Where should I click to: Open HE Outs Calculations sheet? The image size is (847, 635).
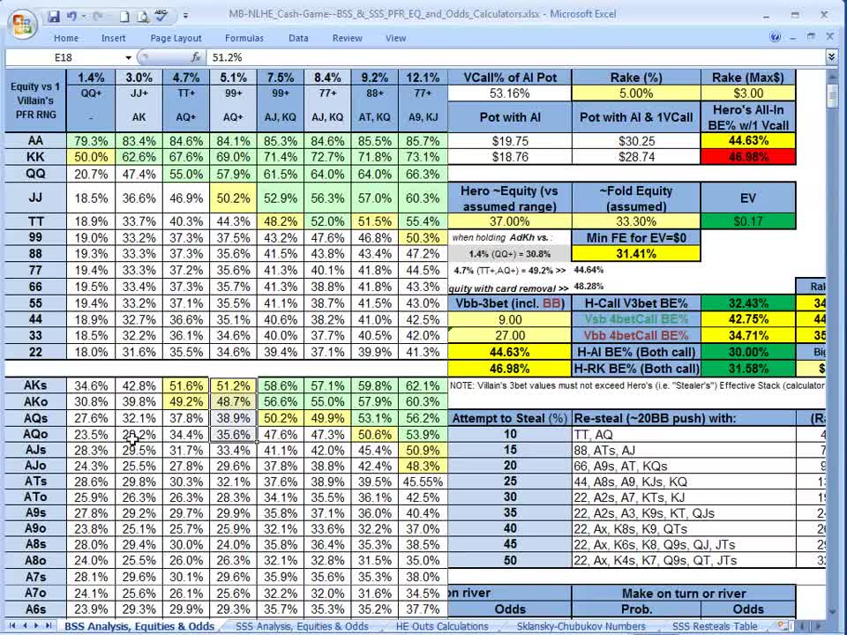[x=442, y=626]
